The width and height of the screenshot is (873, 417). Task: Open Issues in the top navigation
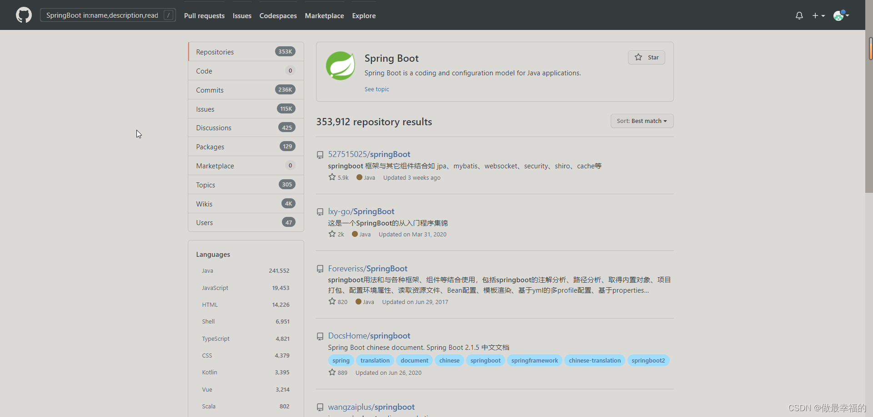[x=242, y=15]
